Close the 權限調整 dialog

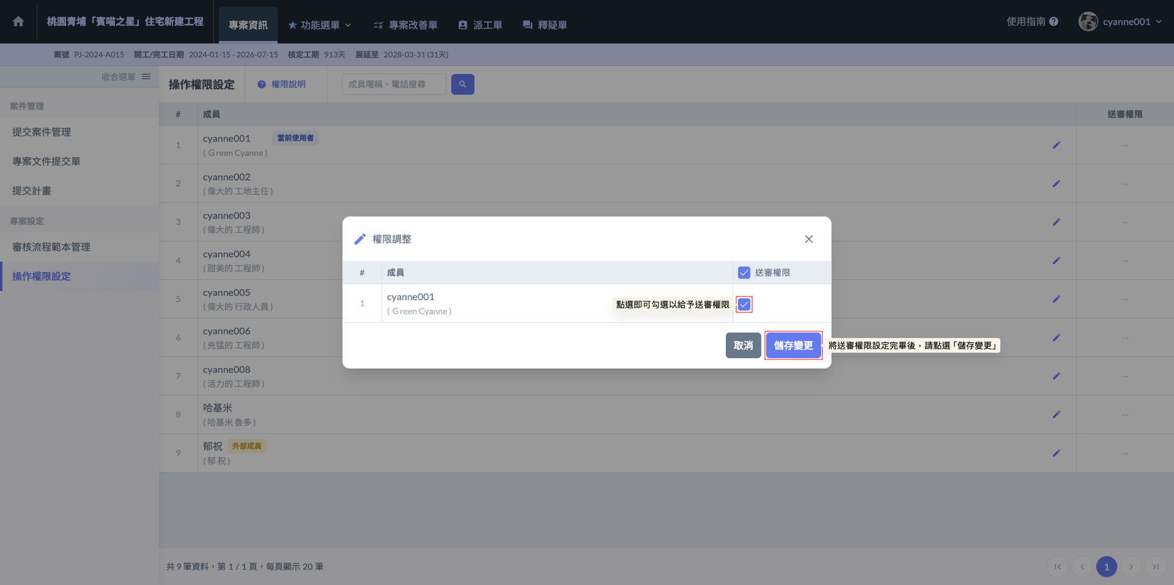(809, 239)
